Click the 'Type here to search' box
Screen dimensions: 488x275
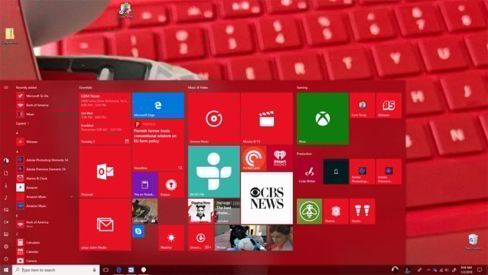click(56, 270)
